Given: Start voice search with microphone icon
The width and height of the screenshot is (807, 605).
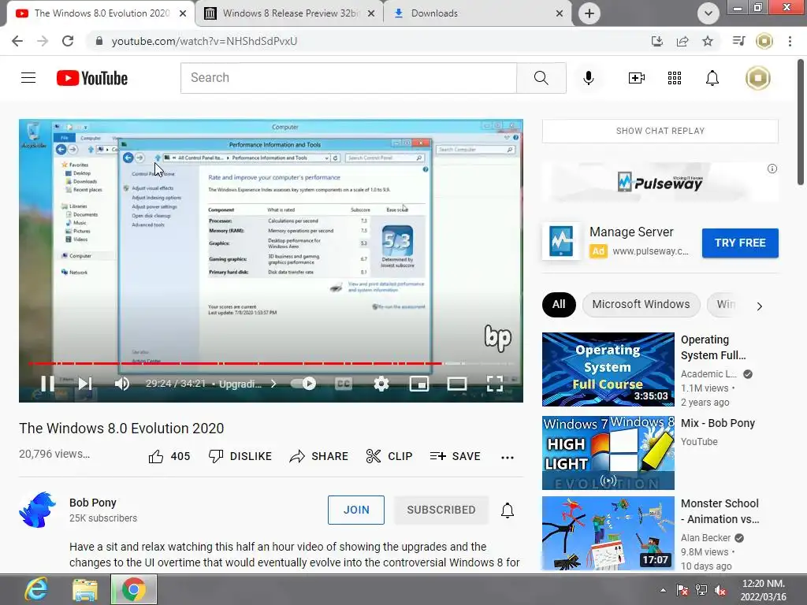Looking at the screenshot, I should pos(588,78).
